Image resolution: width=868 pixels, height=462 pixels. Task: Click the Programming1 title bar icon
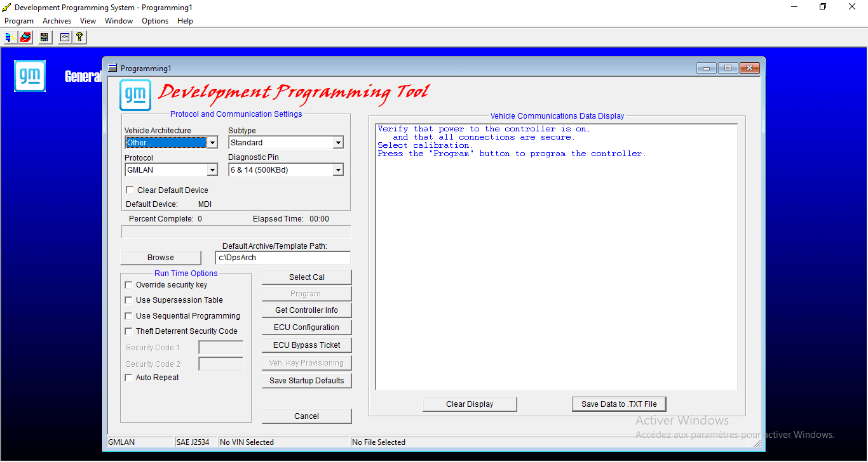113,67
